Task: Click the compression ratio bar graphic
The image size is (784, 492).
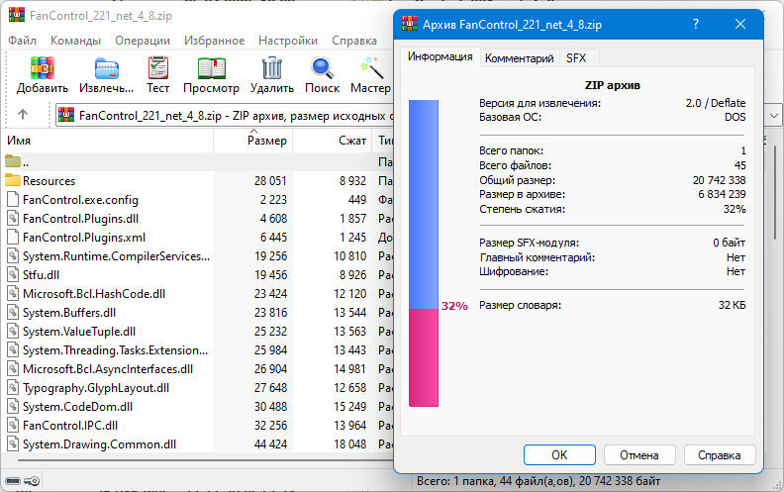Action: tap(424, 253)
